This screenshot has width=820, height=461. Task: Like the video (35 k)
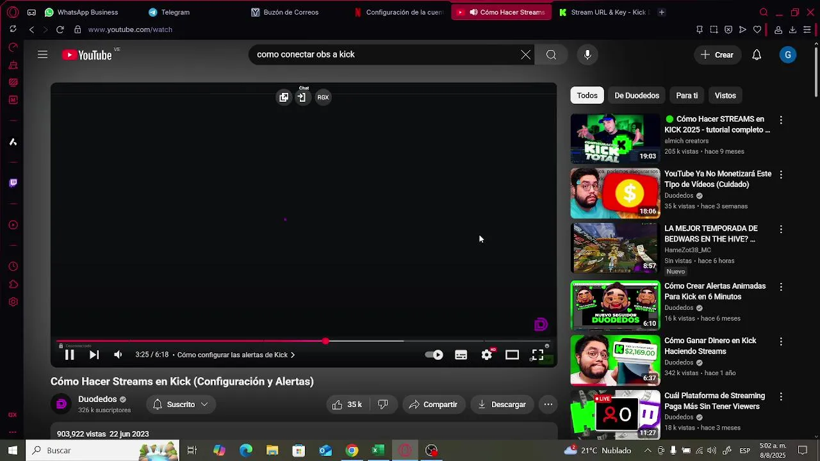[347, 405]
